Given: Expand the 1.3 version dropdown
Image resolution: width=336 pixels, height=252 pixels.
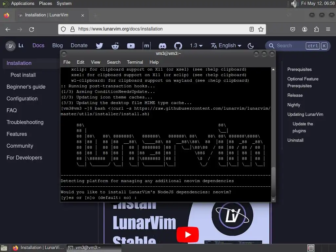Looking at the screenshot, I should coord(196,45).
